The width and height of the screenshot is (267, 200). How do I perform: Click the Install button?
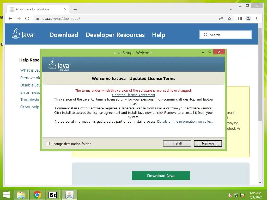(177, 143)
